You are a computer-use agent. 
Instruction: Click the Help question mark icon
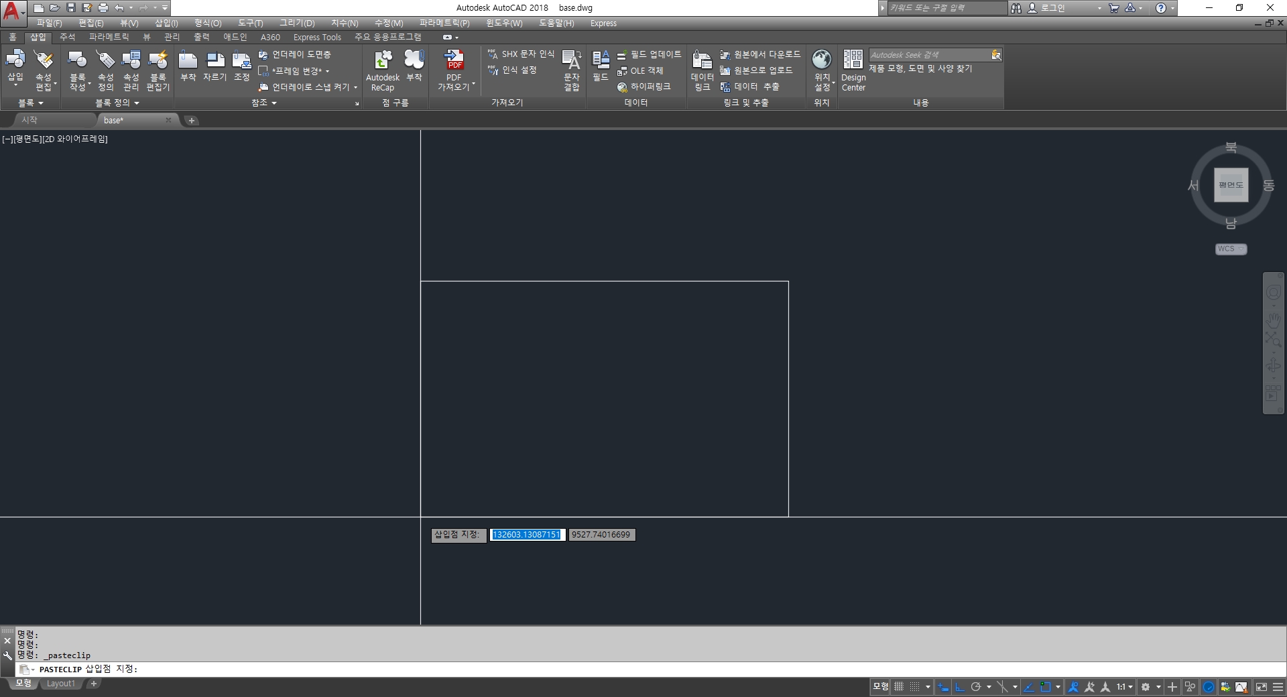[1161, 8]
